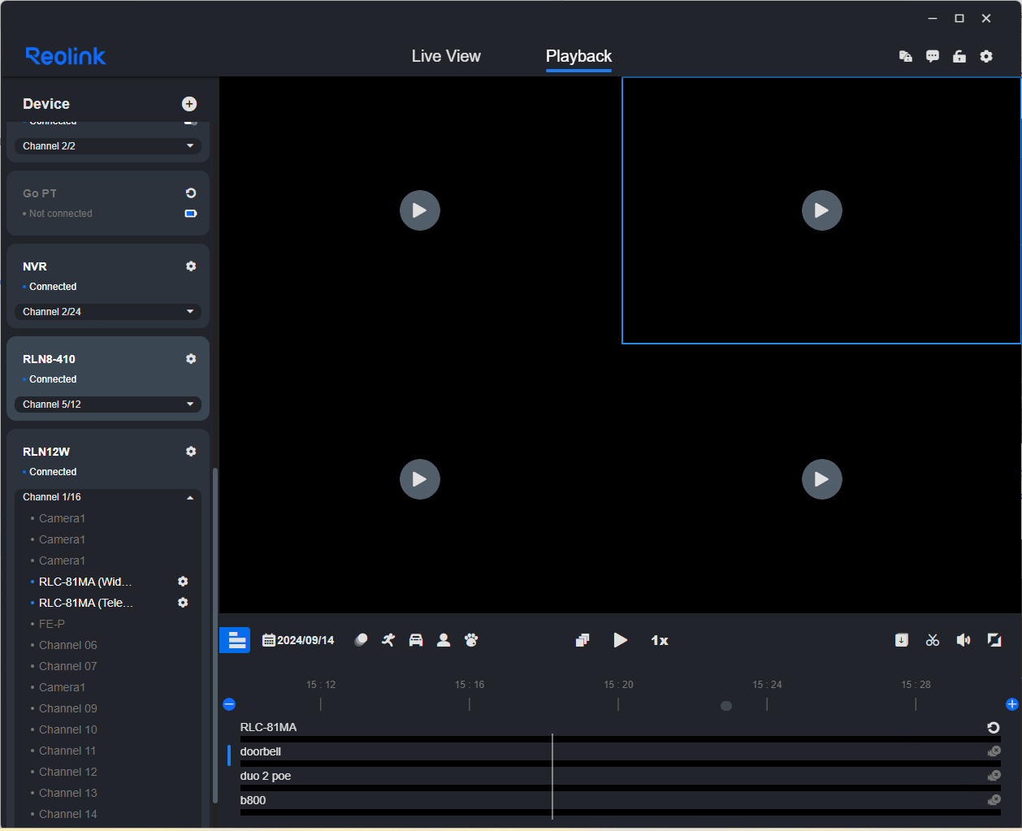Open settings gear for RLN8-410 device
The height and width of the screenshot is (831, 1022).
pyautogui.click(x=191, y=359)
